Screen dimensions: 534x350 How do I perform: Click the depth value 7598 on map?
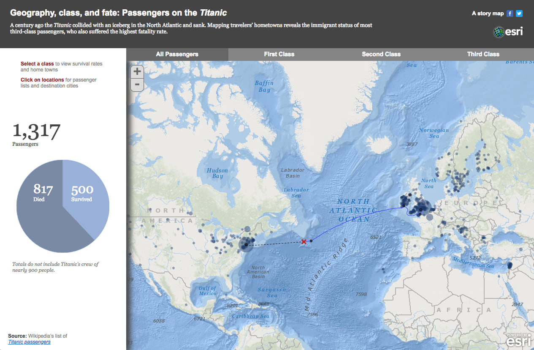361,294
